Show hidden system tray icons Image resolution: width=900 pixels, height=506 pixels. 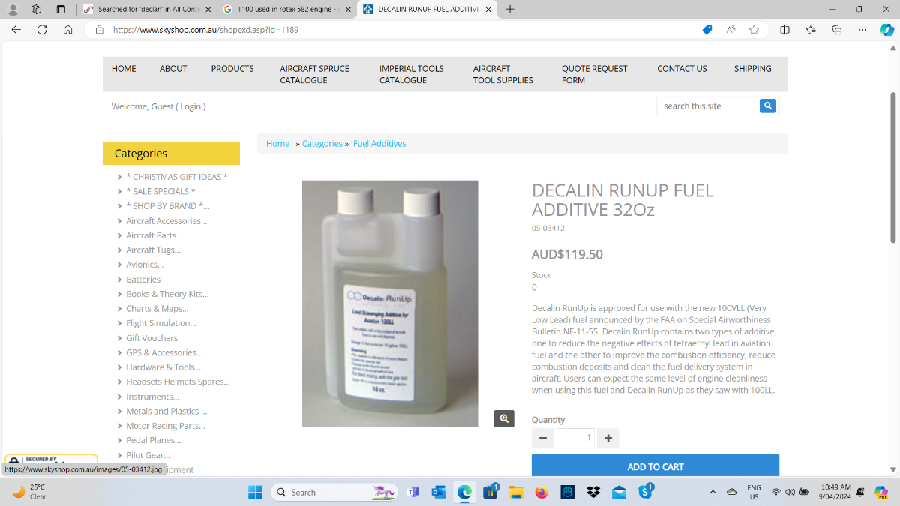point(712,492)
